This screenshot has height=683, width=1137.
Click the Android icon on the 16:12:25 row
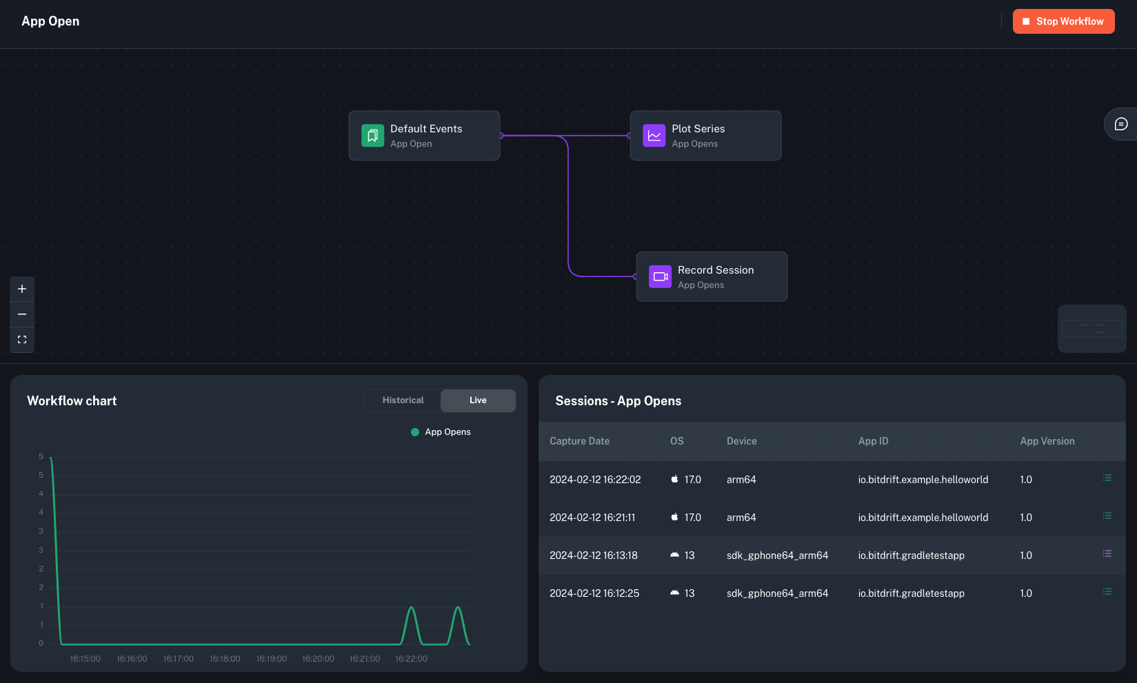[x=674, y=592]
